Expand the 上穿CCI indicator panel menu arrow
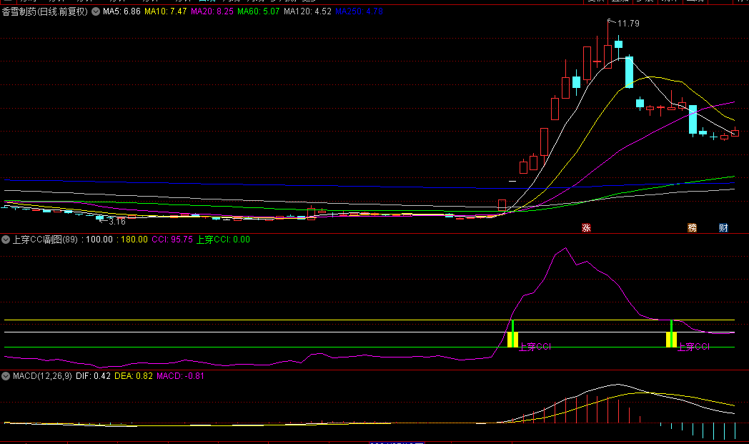The image size is (749, 444). (6, 240)
